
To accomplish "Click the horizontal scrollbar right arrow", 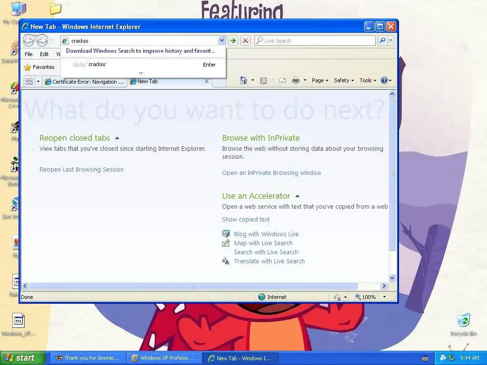I will tap(384, 286).
